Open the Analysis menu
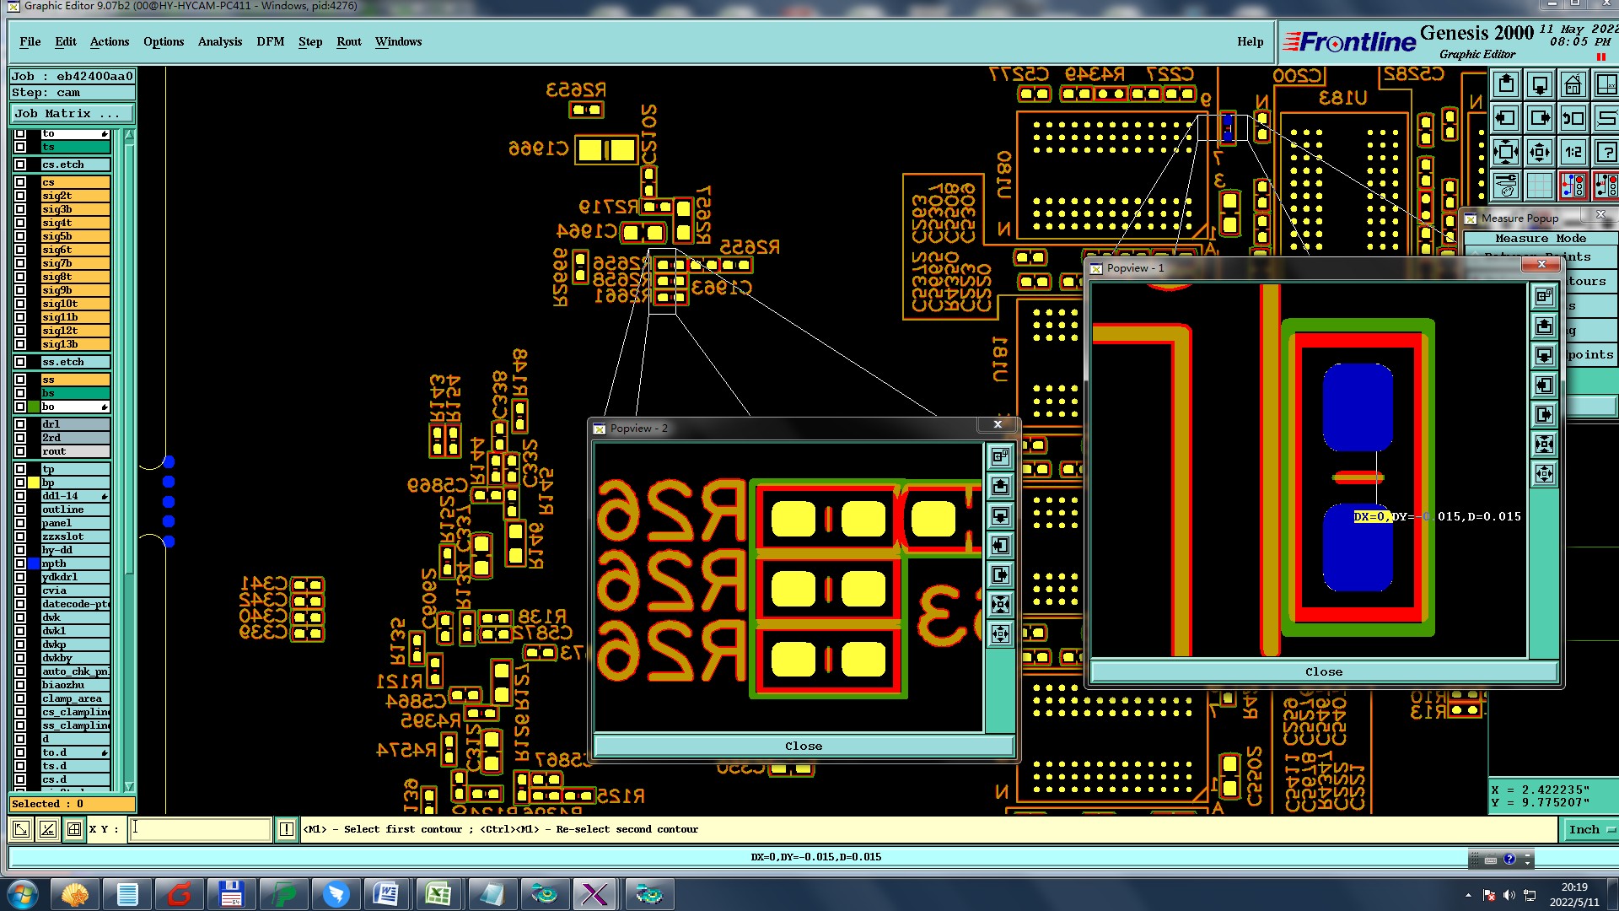1619x911 pixels. coord(220,41)
